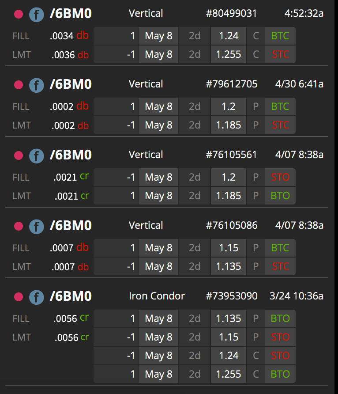Click the 1.2 strike in order #76105561
Viewport: 338px width, 394px height.
[x=229, y=177]
